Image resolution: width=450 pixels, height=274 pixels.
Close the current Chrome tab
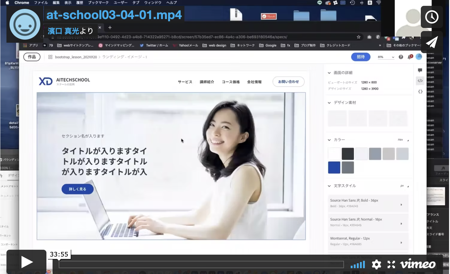[100, 28]
